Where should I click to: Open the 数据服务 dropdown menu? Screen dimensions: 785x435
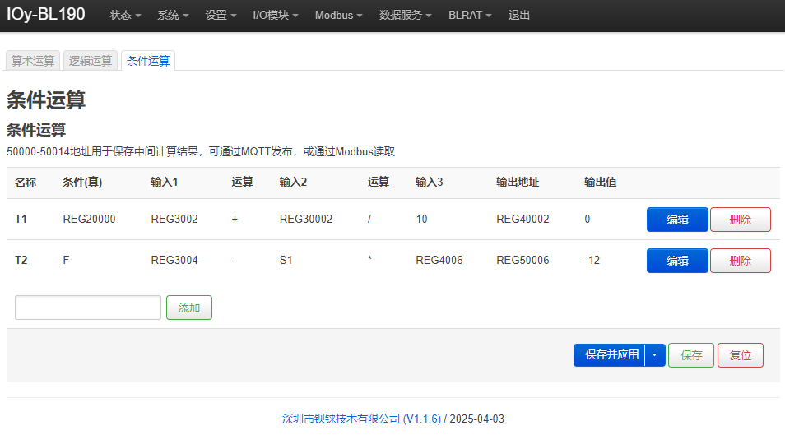(405, 15)
